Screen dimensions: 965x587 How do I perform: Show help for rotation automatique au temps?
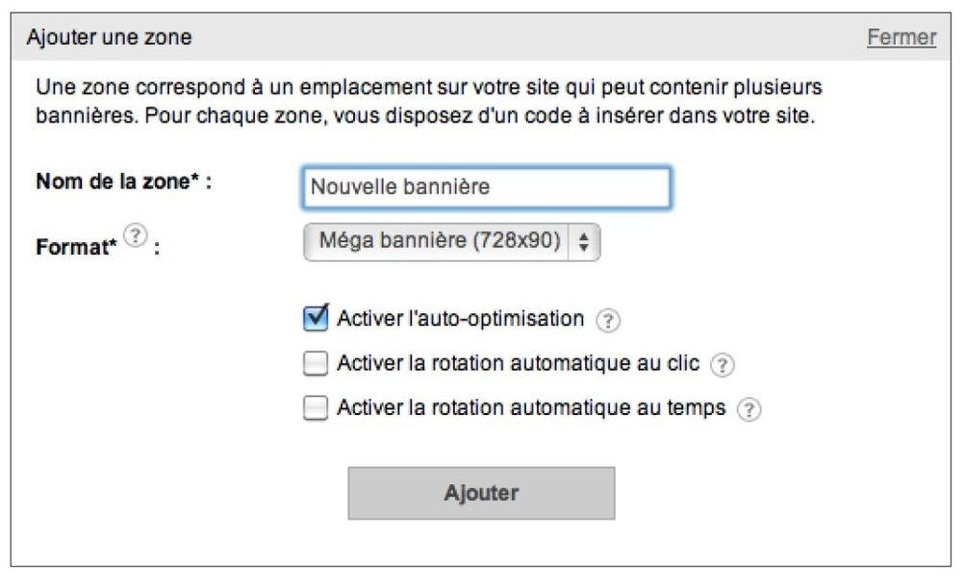tap(749, 409)
